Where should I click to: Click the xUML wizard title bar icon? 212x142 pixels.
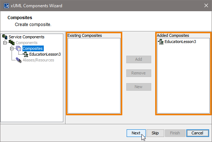6,6
